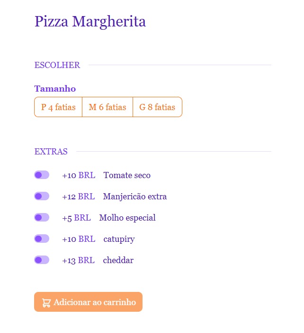Click the Tomate seco label text
Image resolution: width=304 pixels, height=333 pixels.
127,176
